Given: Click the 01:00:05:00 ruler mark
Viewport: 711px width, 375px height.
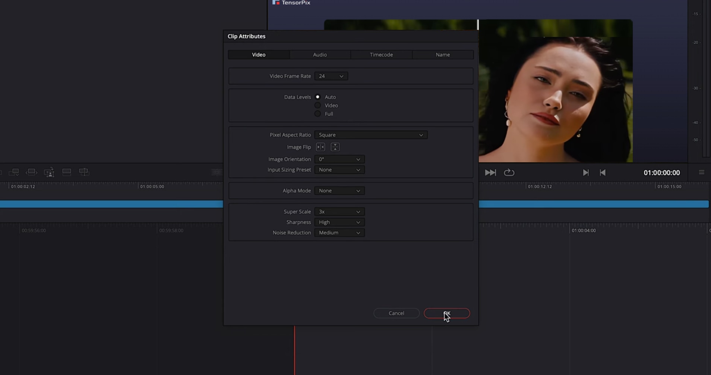Looking at the screenshot, I should click(x=152, y=187).
